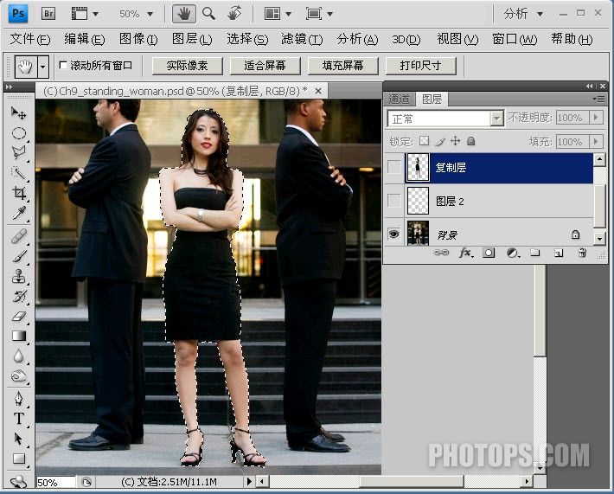Viewport: 614px width, 494px height.
Task: Select the Rectangle shape tool
Action: click(x=18, y=459)
